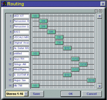Click track number 7 label
The image size is (107, 100).
(x=10, y=48)
